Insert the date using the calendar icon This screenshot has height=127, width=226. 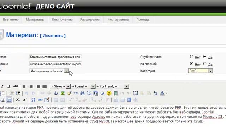tap(96, 93)
